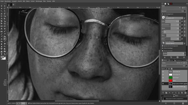Toggle the lock pixels option

click(x=167, y=69)
